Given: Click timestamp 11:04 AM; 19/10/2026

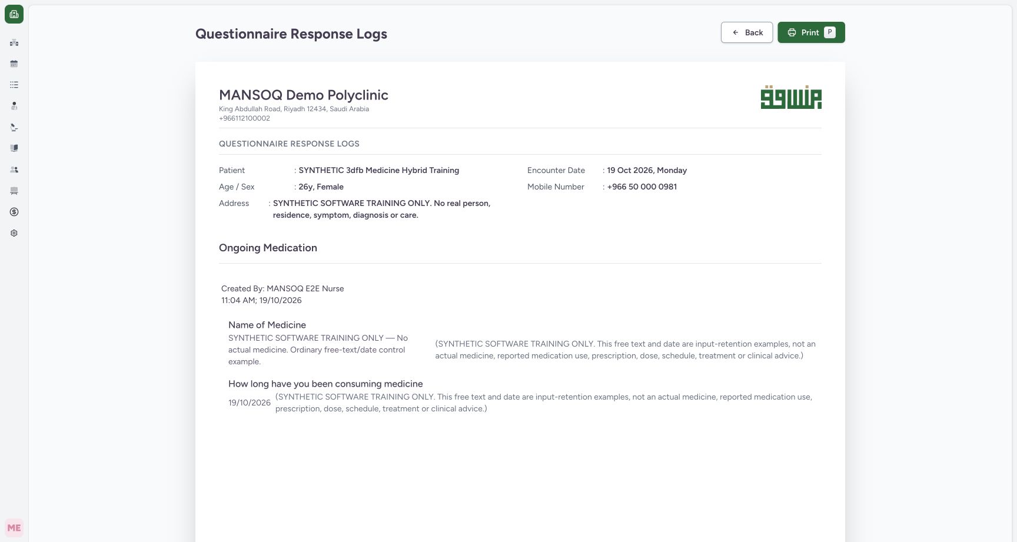Looking at the screenshot, I should click(261, 300).
